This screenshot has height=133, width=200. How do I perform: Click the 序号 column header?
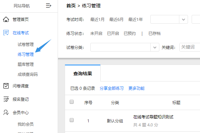pyautogui.click(x=88, y=103)
